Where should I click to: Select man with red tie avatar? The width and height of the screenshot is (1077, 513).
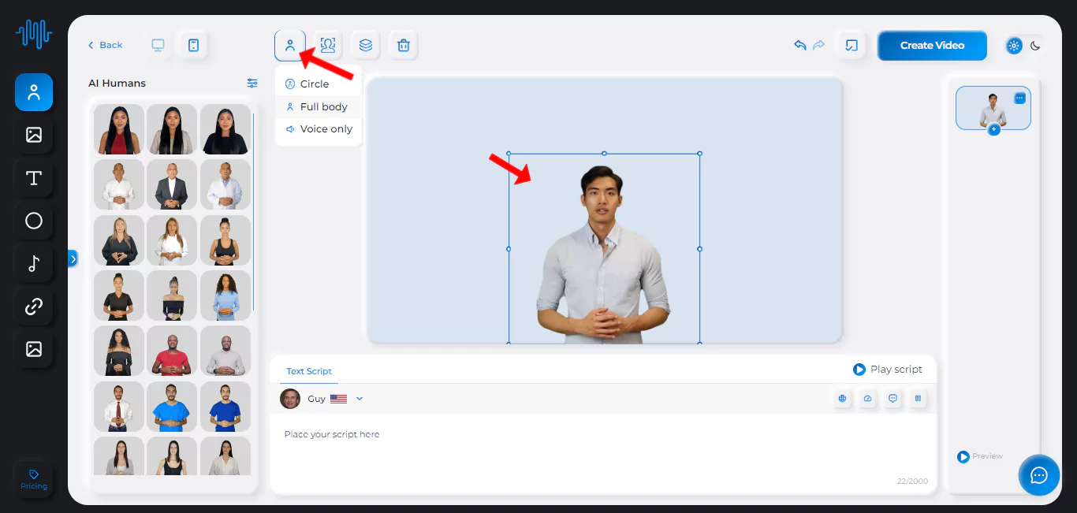click(x=119, y=407)
